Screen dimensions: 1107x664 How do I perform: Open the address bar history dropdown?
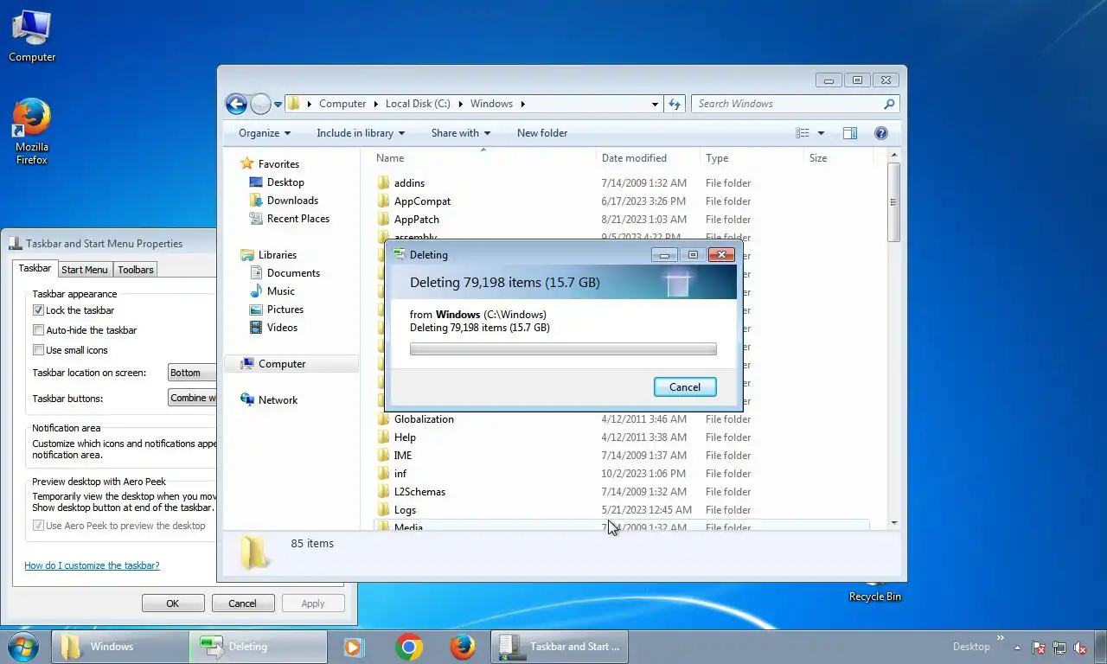click(655, 104)
